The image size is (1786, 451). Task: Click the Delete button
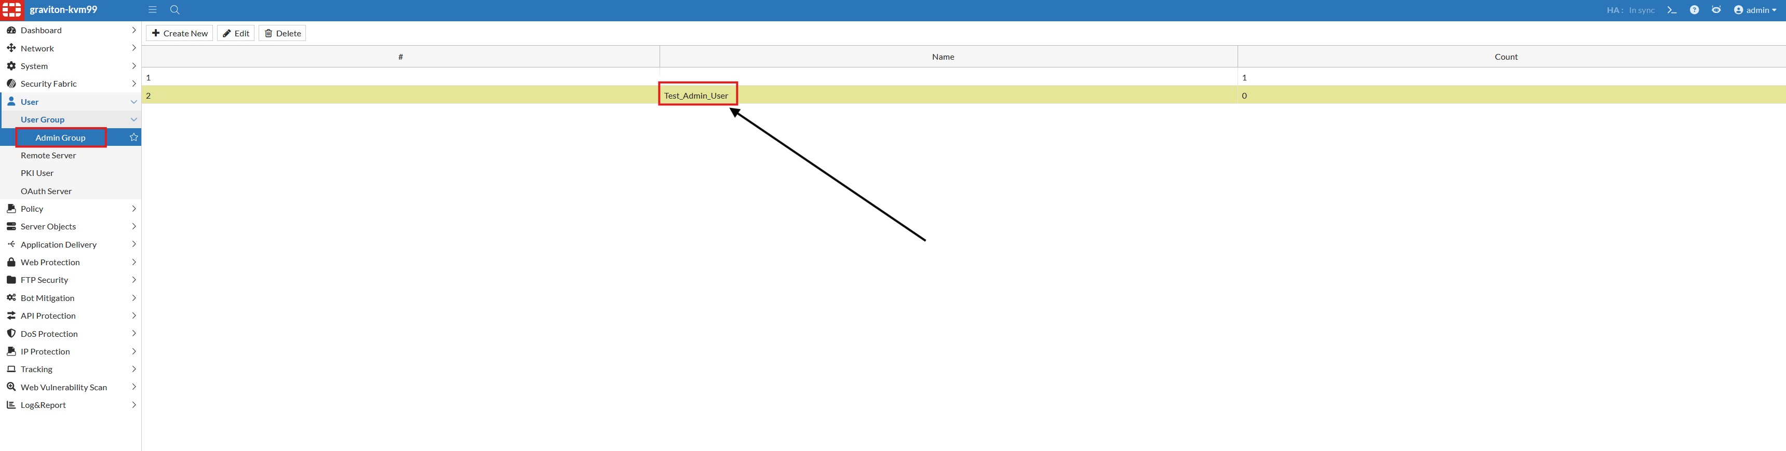282,33
